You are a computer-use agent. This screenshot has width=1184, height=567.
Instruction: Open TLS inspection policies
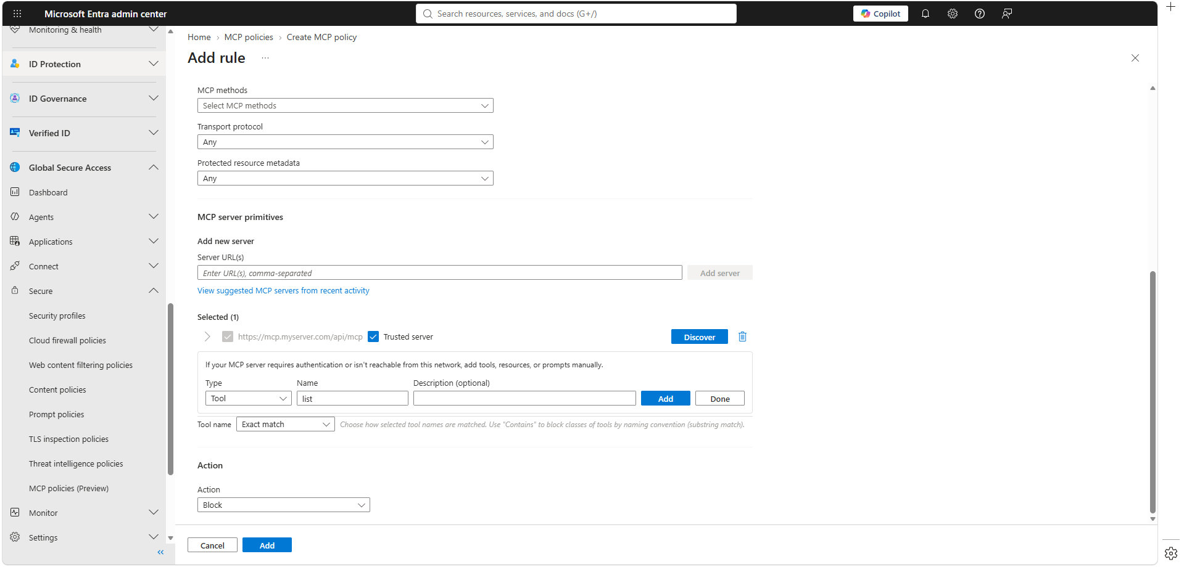tap(68, 439)
